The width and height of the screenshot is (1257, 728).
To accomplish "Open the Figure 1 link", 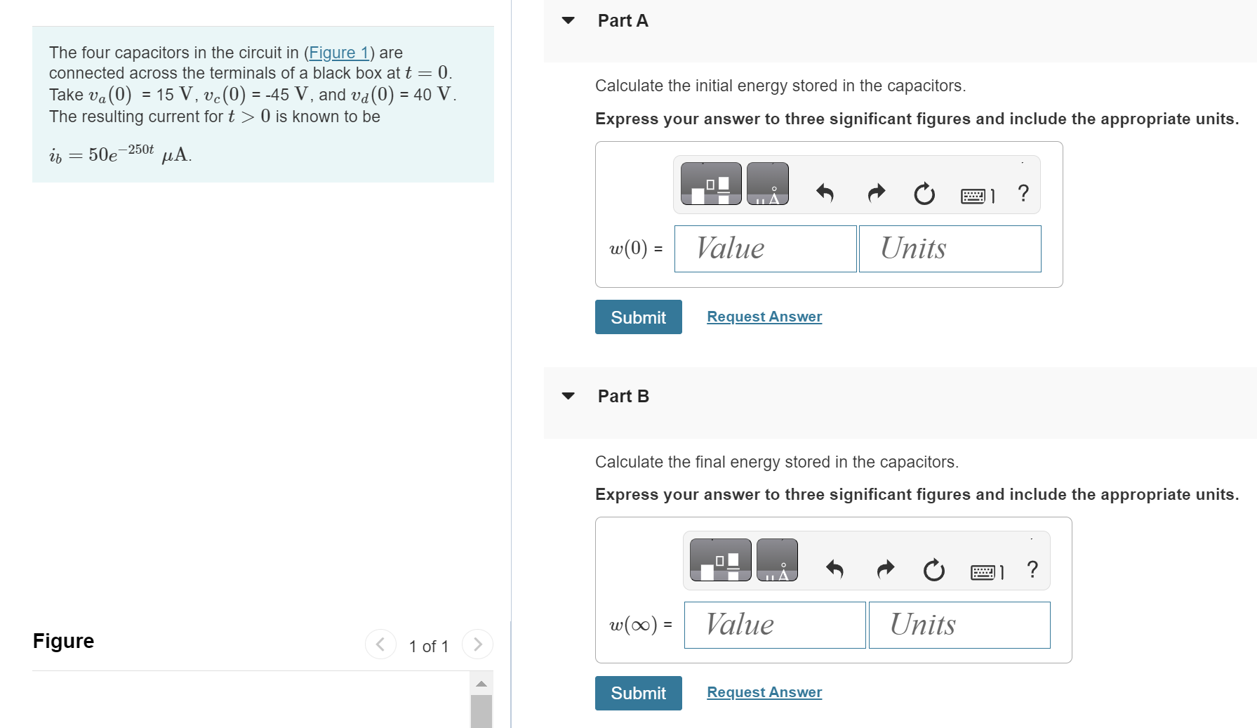I will [339, 52].
